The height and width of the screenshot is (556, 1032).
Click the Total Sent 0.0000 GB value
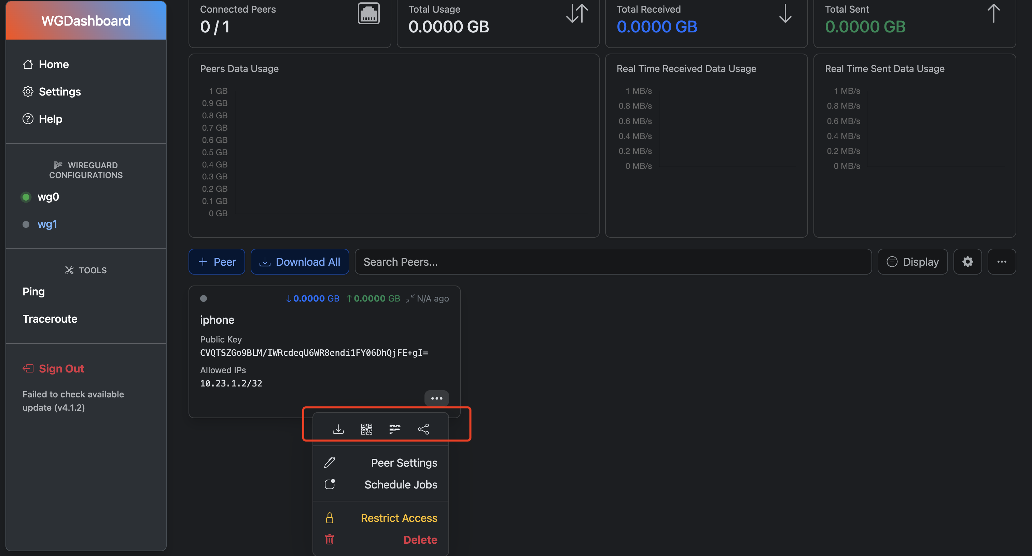[865, 27]
